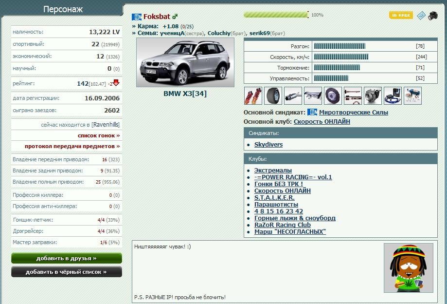The width and height of the screenshot is (447, 304).
Task: Click the rear spoiler part icon
Action: [313, 95]
